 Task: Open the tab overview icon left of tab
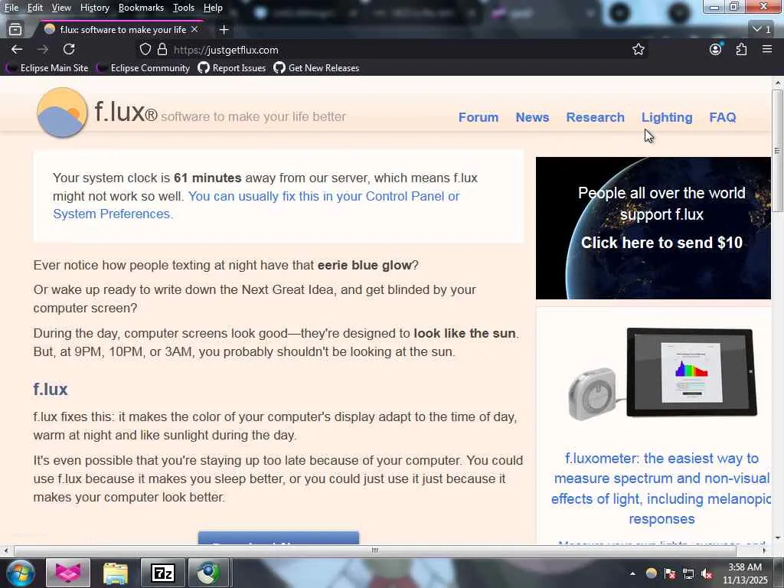[x=15, y=30]
